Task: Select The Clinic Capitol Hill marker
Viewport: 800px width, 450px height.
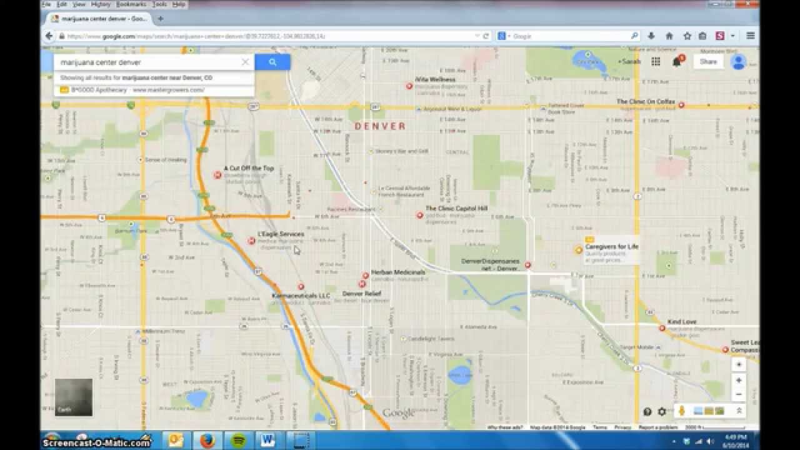Action: 420,215
